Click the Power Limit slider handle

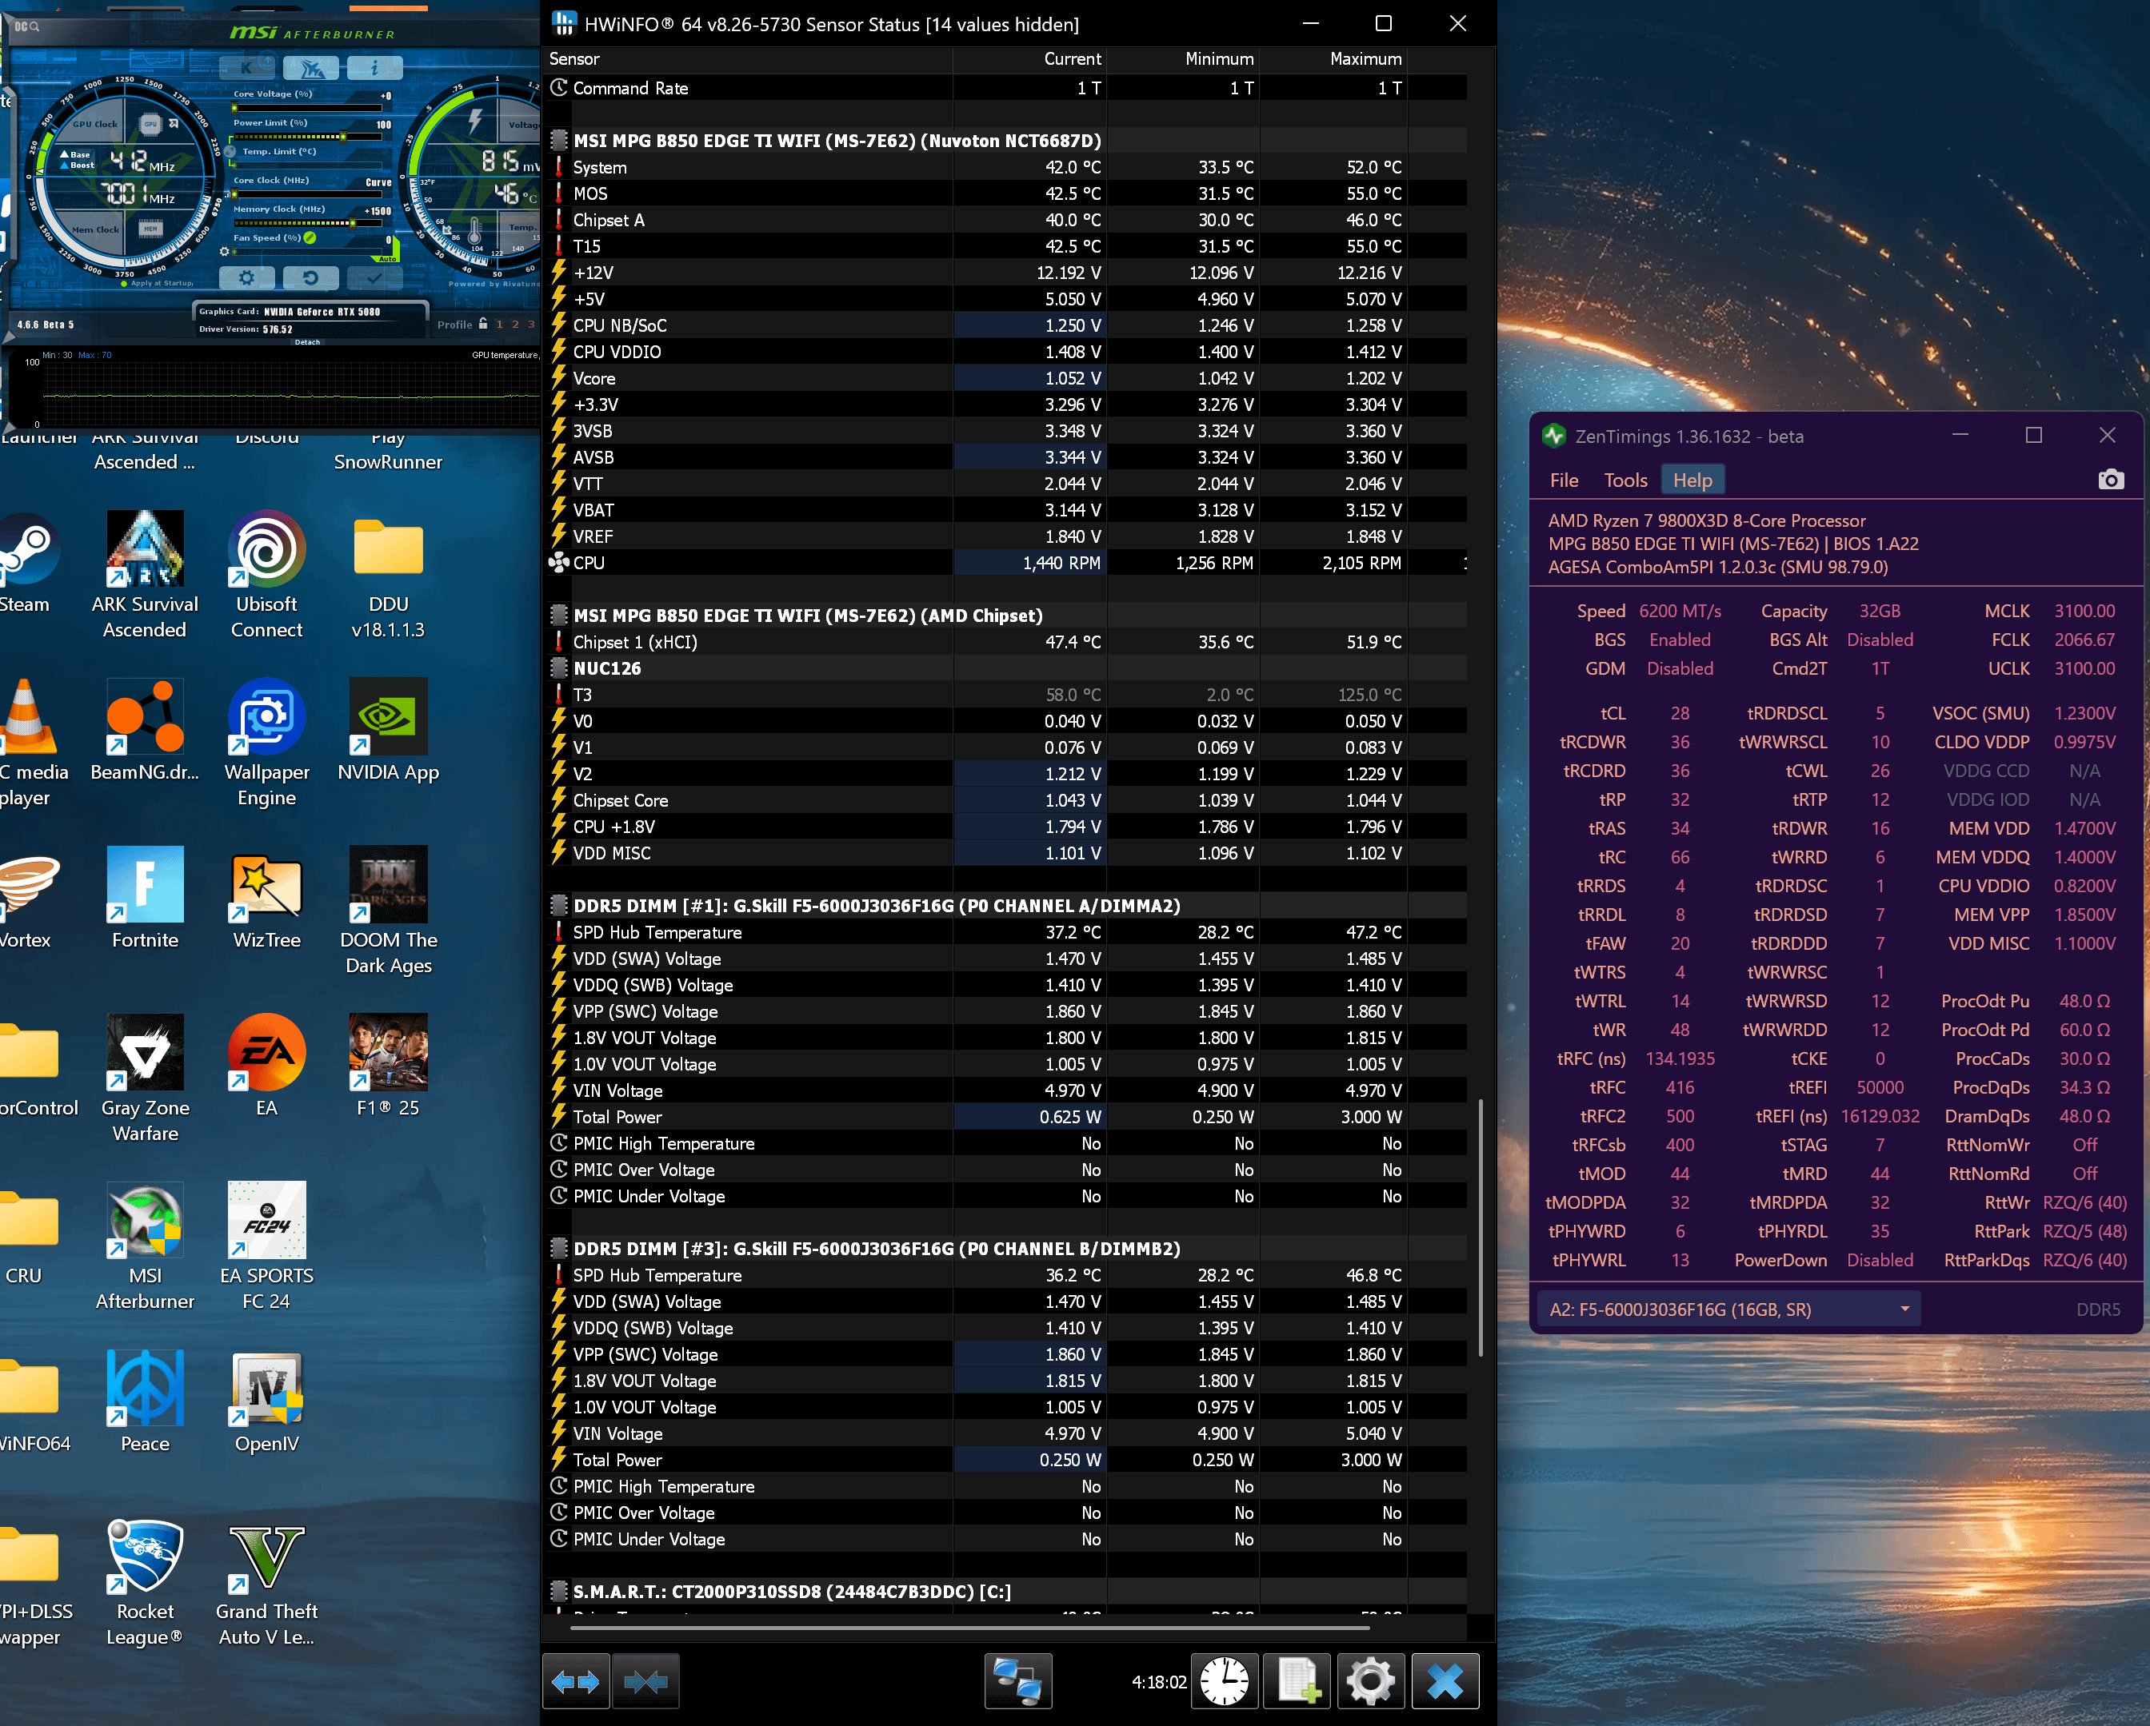click(x=343, y=137)
